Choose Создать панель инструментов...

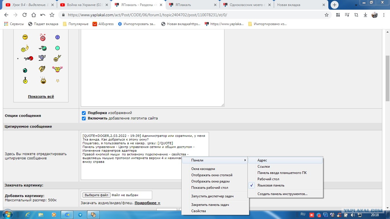pyautogui.click(x=286, y=194)
